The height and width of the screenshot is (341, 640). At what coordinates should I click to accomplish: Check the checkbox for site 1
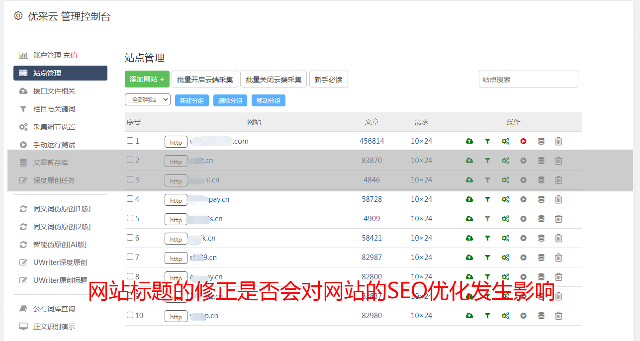click(x=130, y=141)
